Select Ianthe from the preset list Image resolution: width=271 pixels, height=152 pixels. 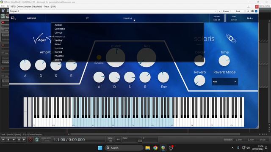coord(58,41)
